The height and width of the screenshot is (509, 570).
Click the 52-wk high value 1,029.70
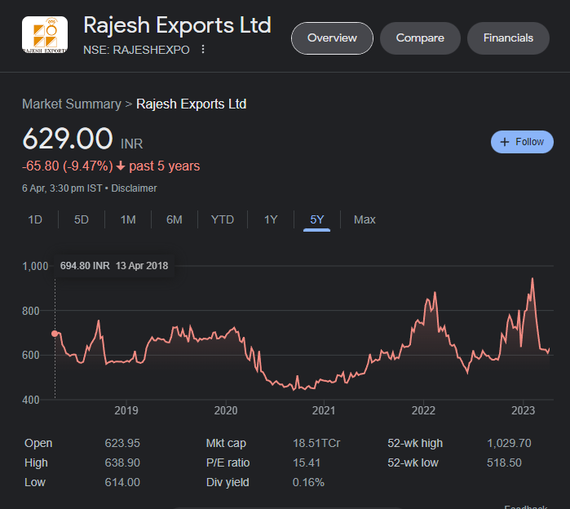pos(509,443)
